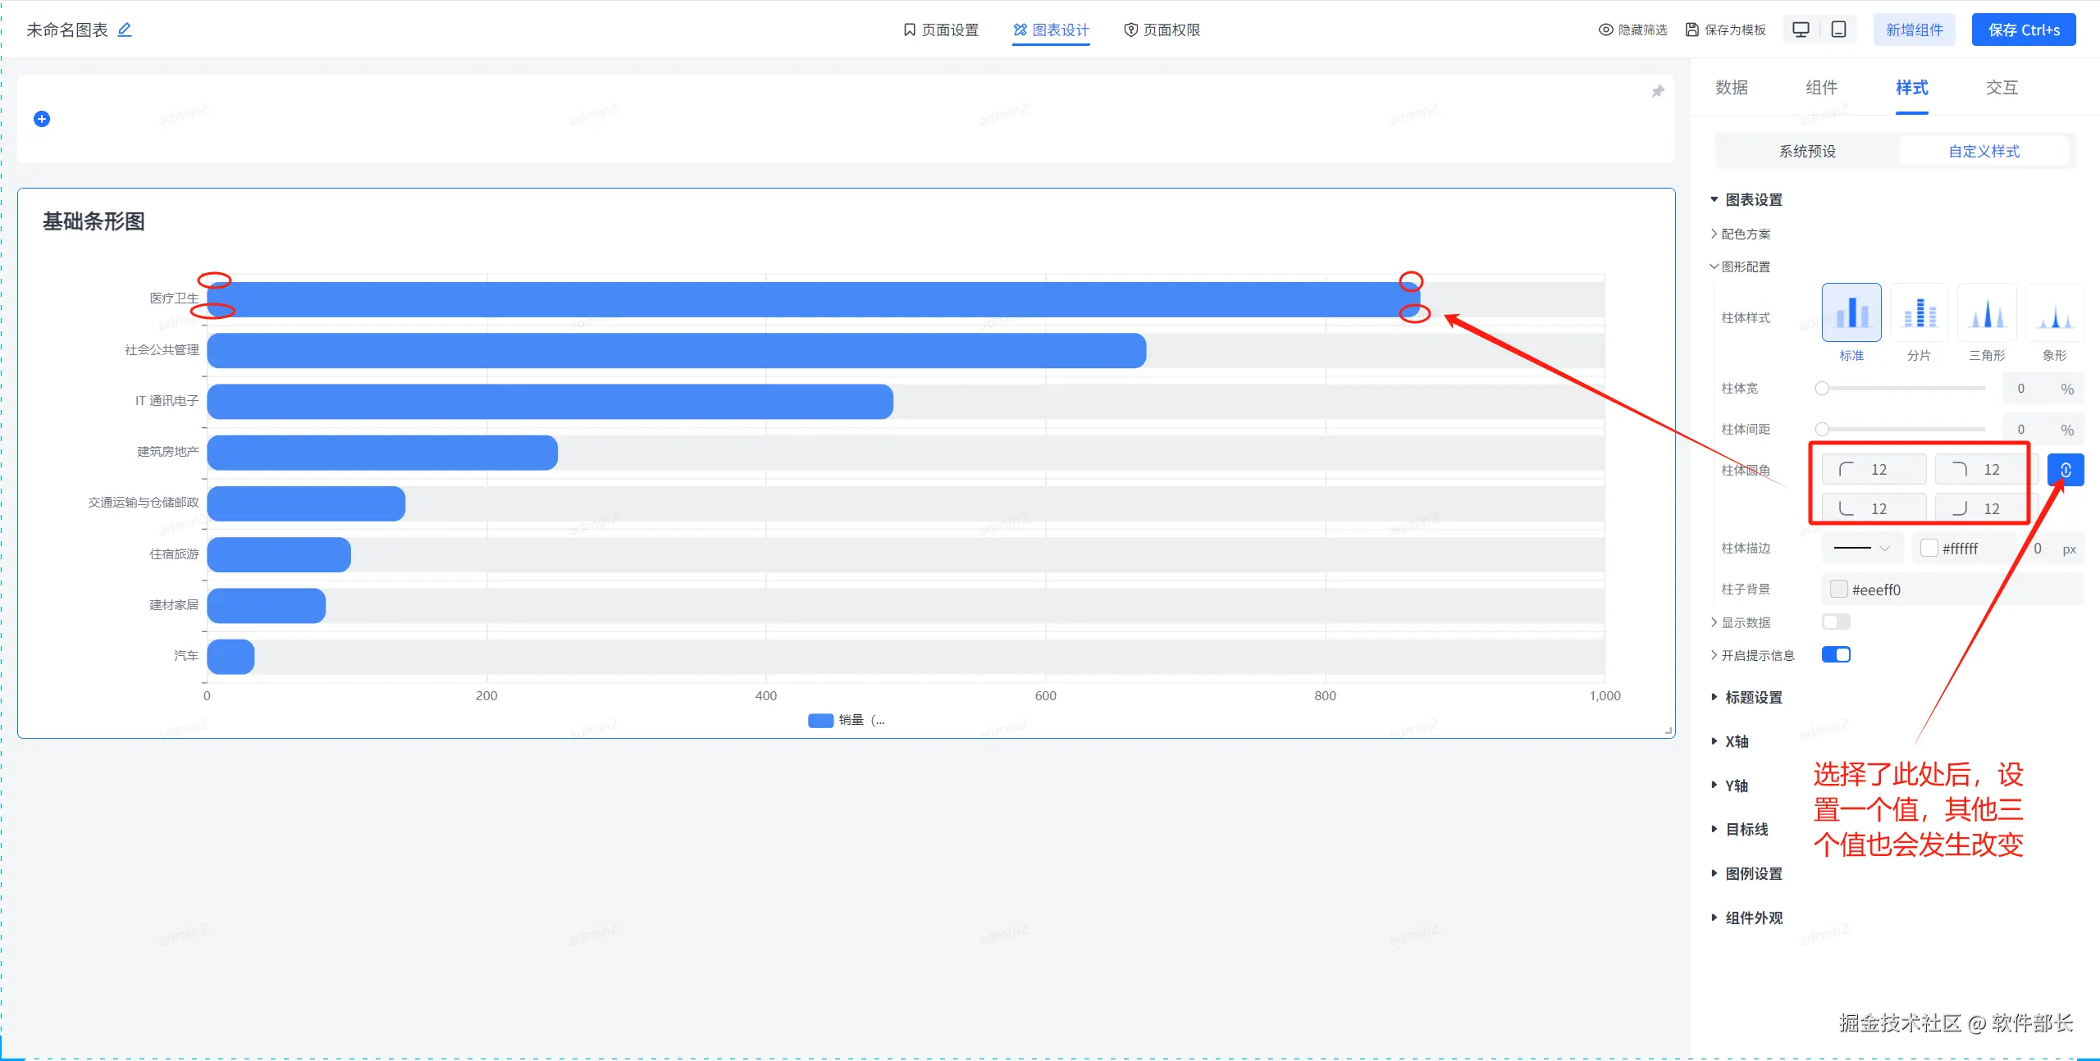Click the 保存 Ctrl+s button
This screenshot has height=1061, width=2100.
click(x=2023, y=30)
